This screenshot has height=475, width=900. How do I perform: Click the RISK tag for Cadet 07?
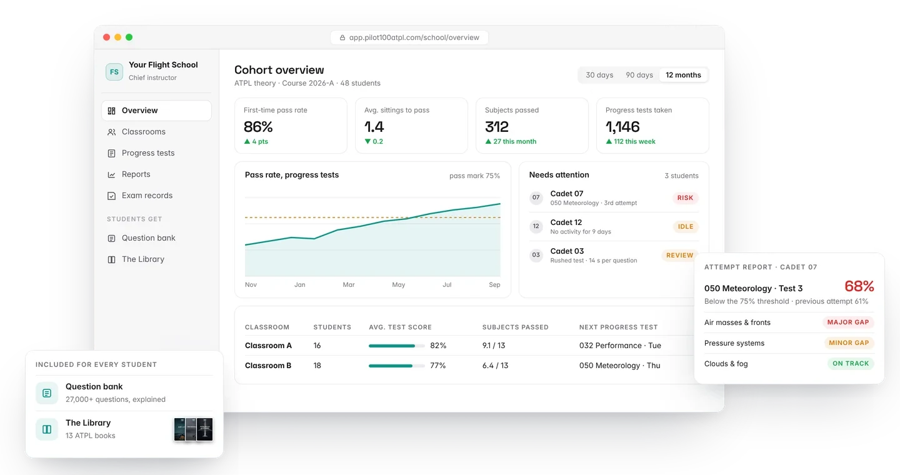(686, 198)
